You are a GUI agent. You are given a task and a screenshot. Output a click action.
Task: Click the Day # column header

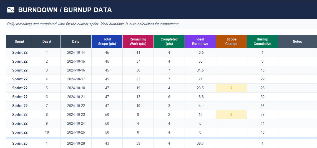[47, 42]
